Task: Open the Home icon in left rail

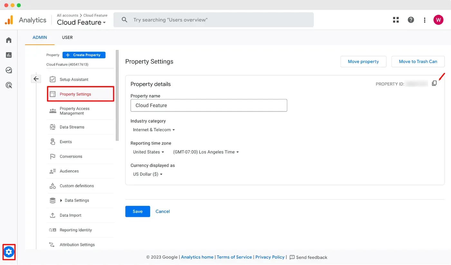Action: click(x=9, y=40)
